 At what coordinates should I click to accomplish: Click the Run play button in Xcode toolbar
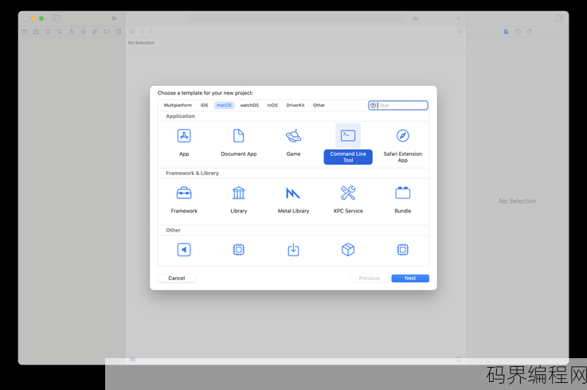click(x=115, y=18)
